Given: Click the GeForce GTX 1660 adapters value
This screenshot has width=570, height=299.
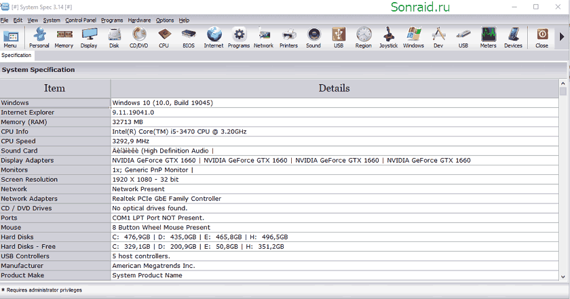Looking at the screenshot, I should pos(291,160).
